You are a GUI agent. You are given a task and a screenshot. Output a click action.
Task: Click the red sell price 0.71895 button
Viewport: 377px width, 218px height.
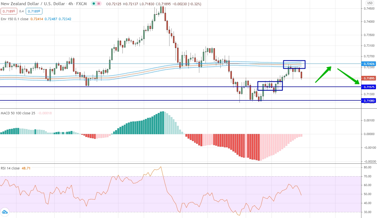pyautogui.click(x=9, y=11)
